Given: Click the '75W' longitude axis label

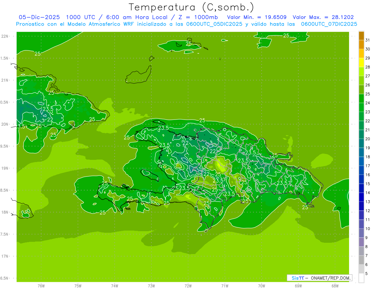Looking at the screenshot, I should click(x=78, y=286).
